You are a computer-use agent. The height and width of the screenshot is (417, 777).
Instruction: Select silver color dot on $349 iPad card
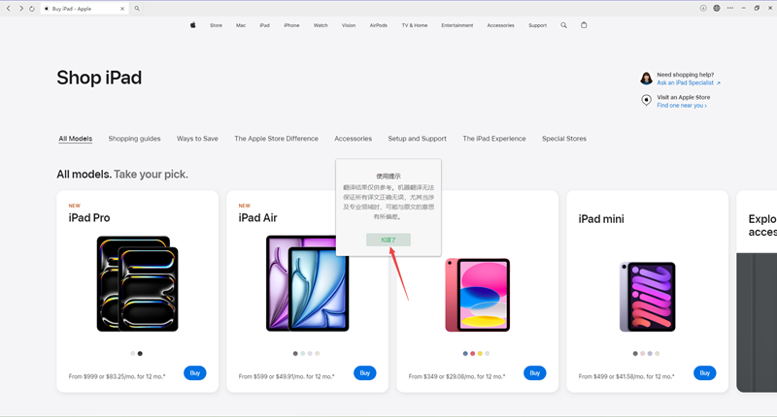488,354
